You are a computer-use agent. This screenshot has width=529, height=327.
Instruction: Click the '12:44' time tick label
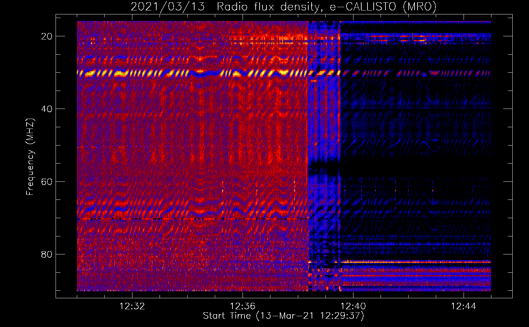(x=464, y=306)
